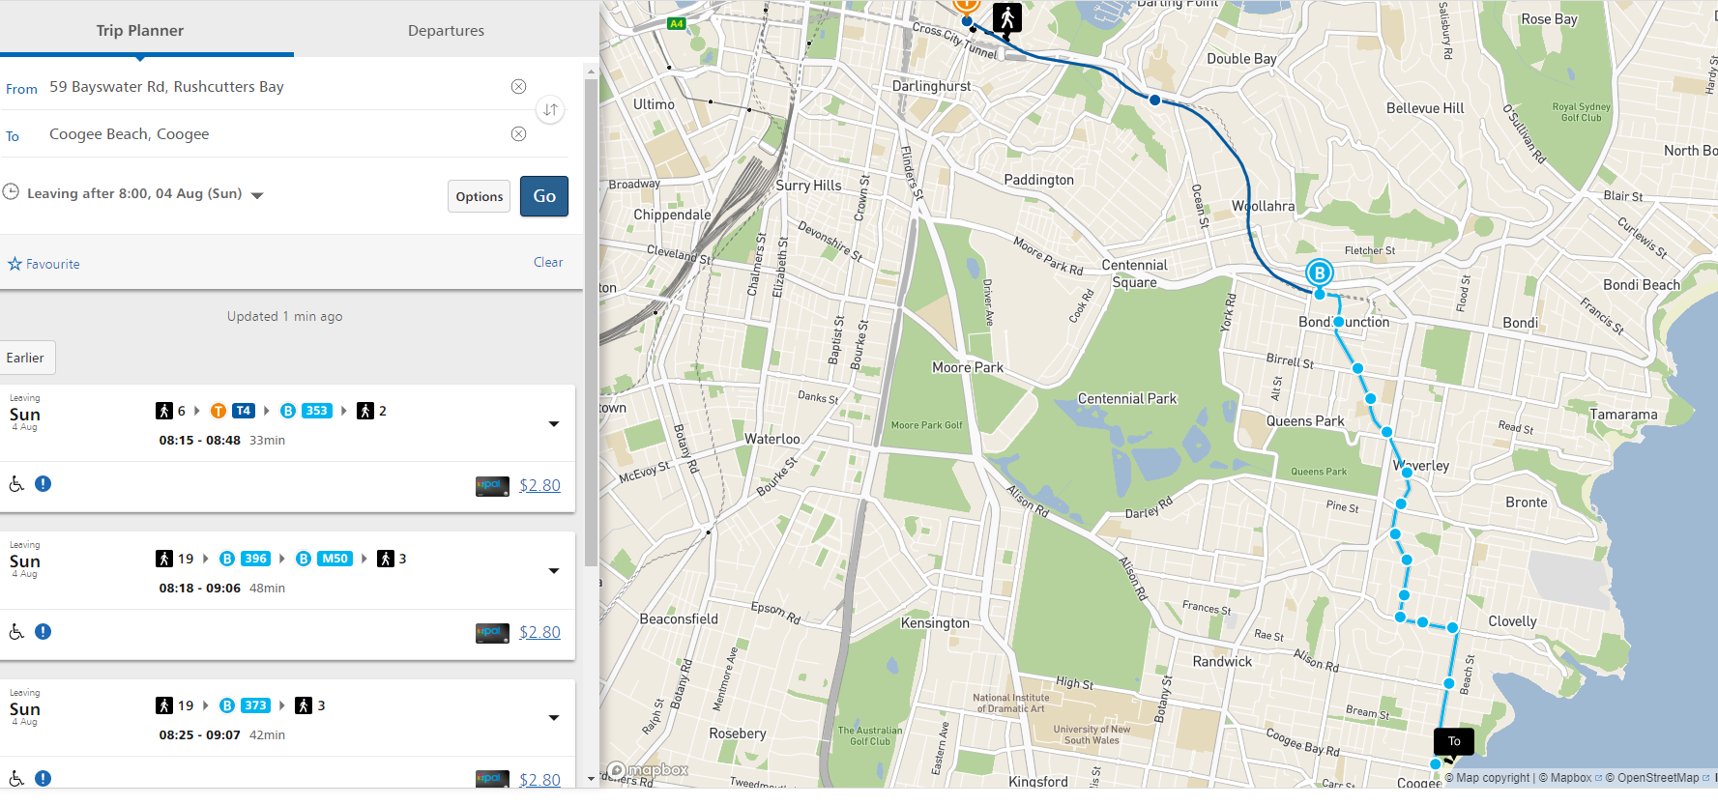Click the alert icon in 08:18 trip
The width and height of the screenshot is (1718, 805).
click(43, 631)
